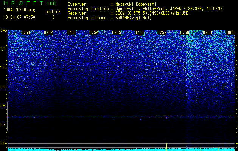Select the filename 1004070750.png

click(x=20, y=10)
